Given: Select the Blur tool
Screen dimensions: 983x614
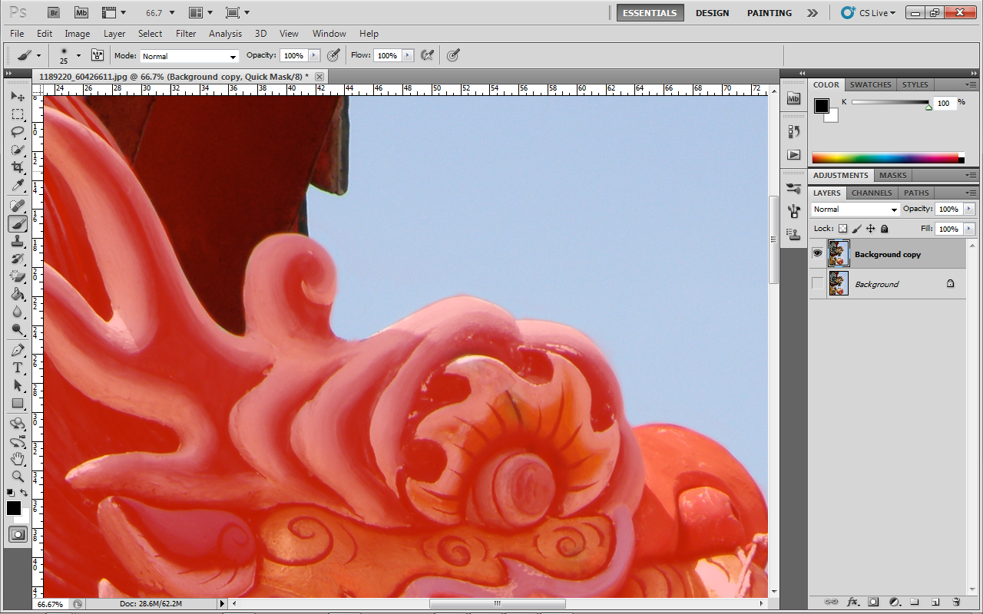Looking at the screenshot, I should [18, 312].
